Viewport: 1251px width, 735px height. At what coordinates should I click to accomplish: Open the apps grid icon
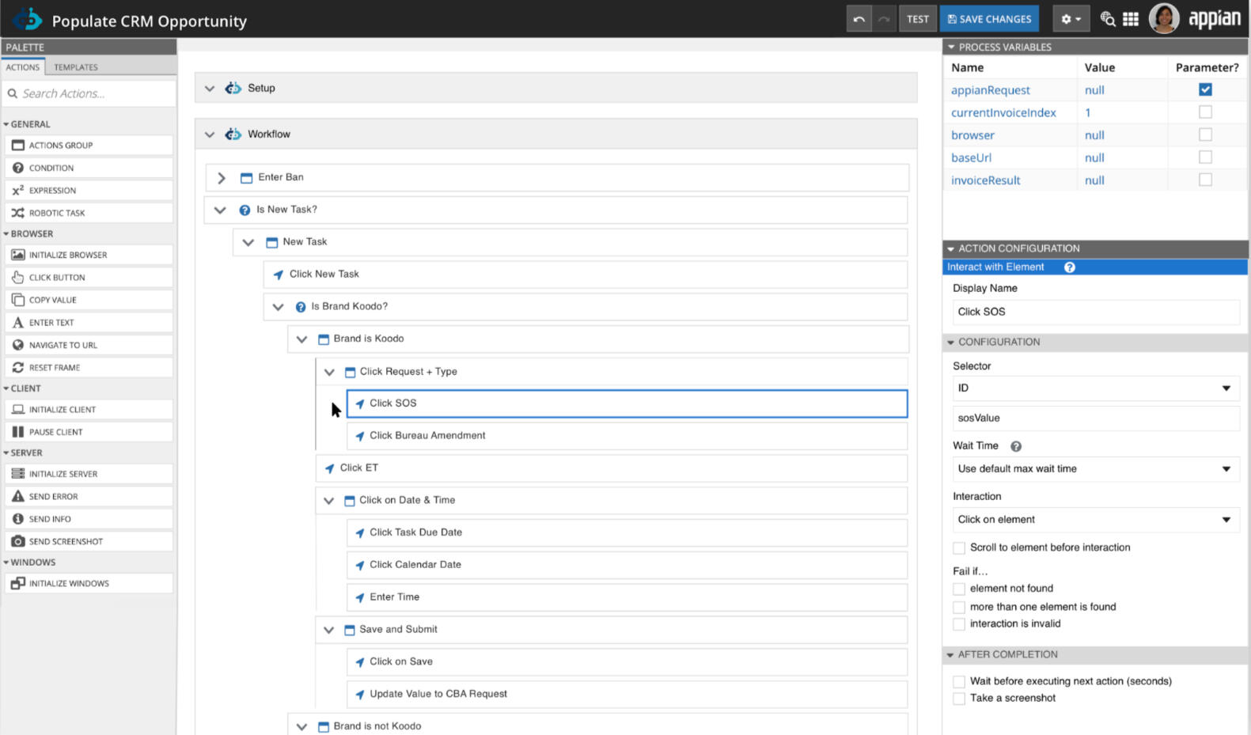pos(1131,19)
